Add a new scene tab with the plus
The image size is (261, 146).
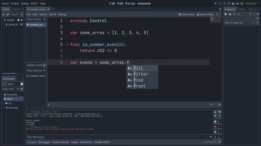click(x=53, y=9)
